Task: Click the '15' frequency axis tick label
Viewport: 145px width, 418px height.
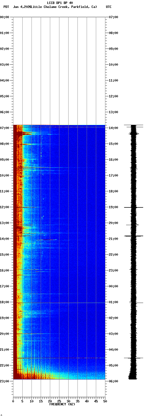Action: (41, 401)
